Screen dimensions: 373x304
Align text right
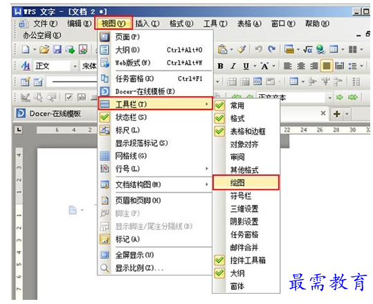click(313, 66)
